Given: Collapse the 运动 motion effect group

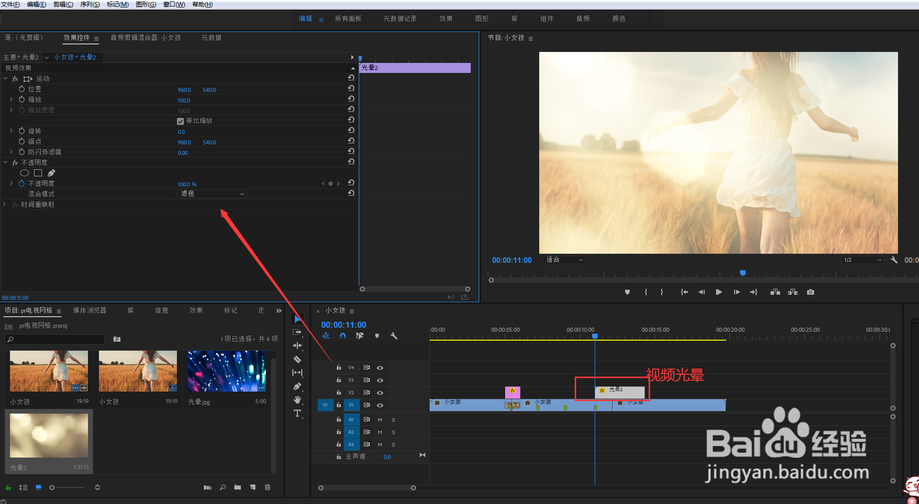Looking at the screenshot, I should [5, 78].
